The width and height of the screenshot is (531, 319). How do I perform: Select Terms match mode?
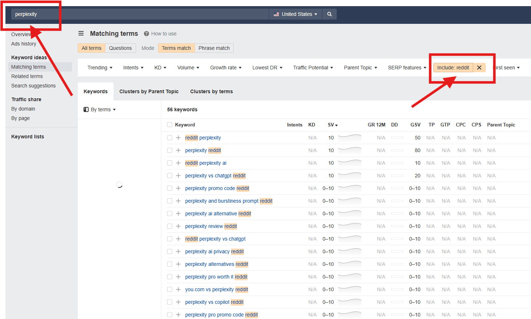click(176, 48)
